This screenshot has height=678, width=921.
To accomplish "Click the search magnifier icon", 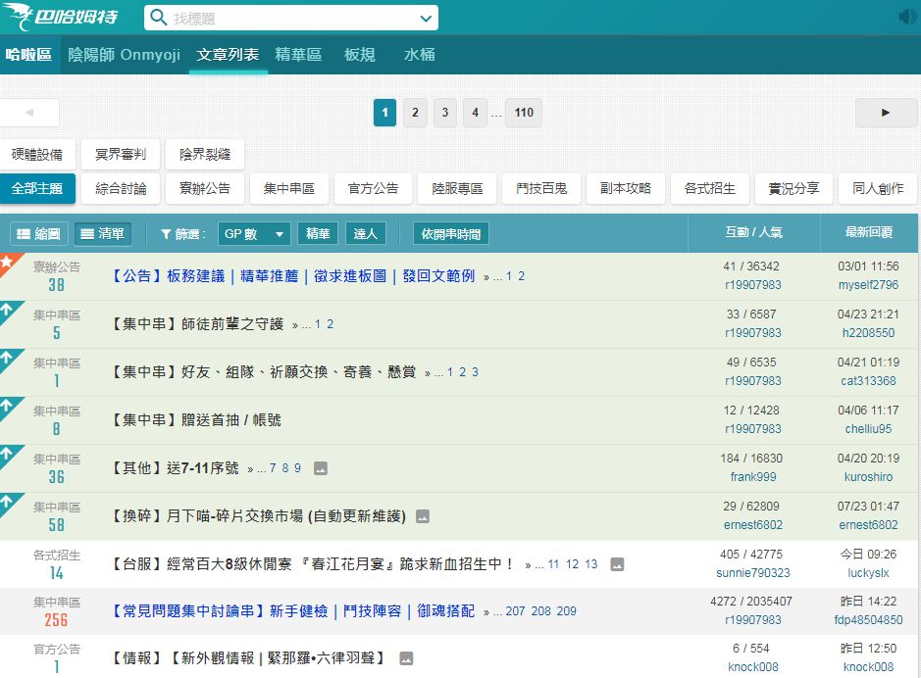I will click(160, 18).
